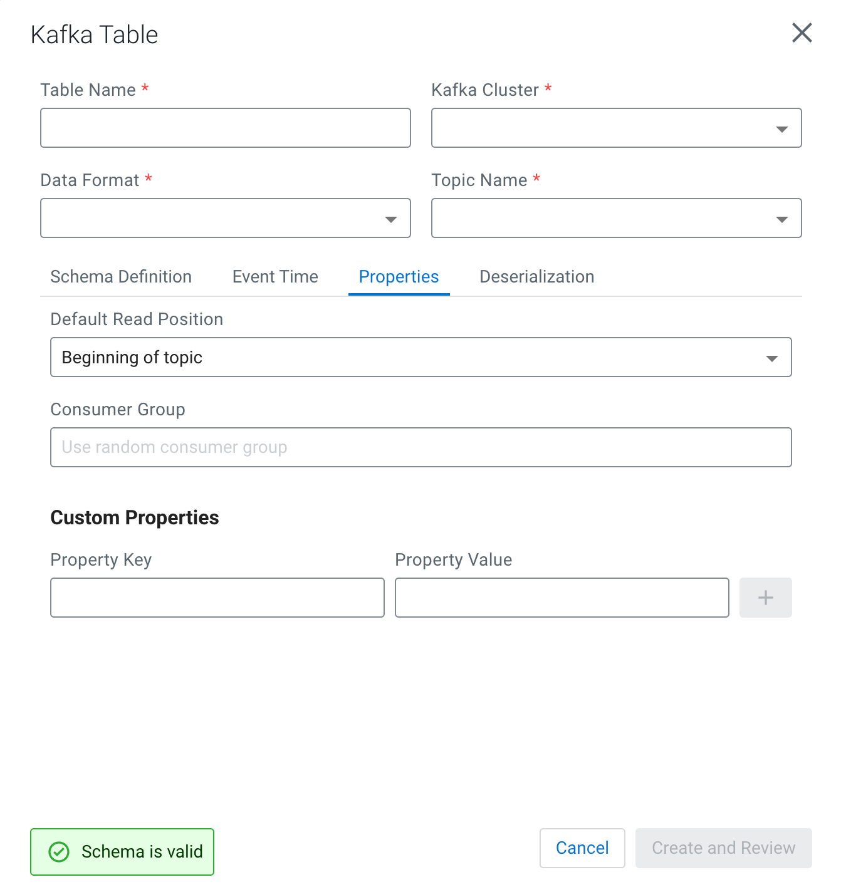Click into the Property Key field
The image size is (841, 887).
pos(217,598)
